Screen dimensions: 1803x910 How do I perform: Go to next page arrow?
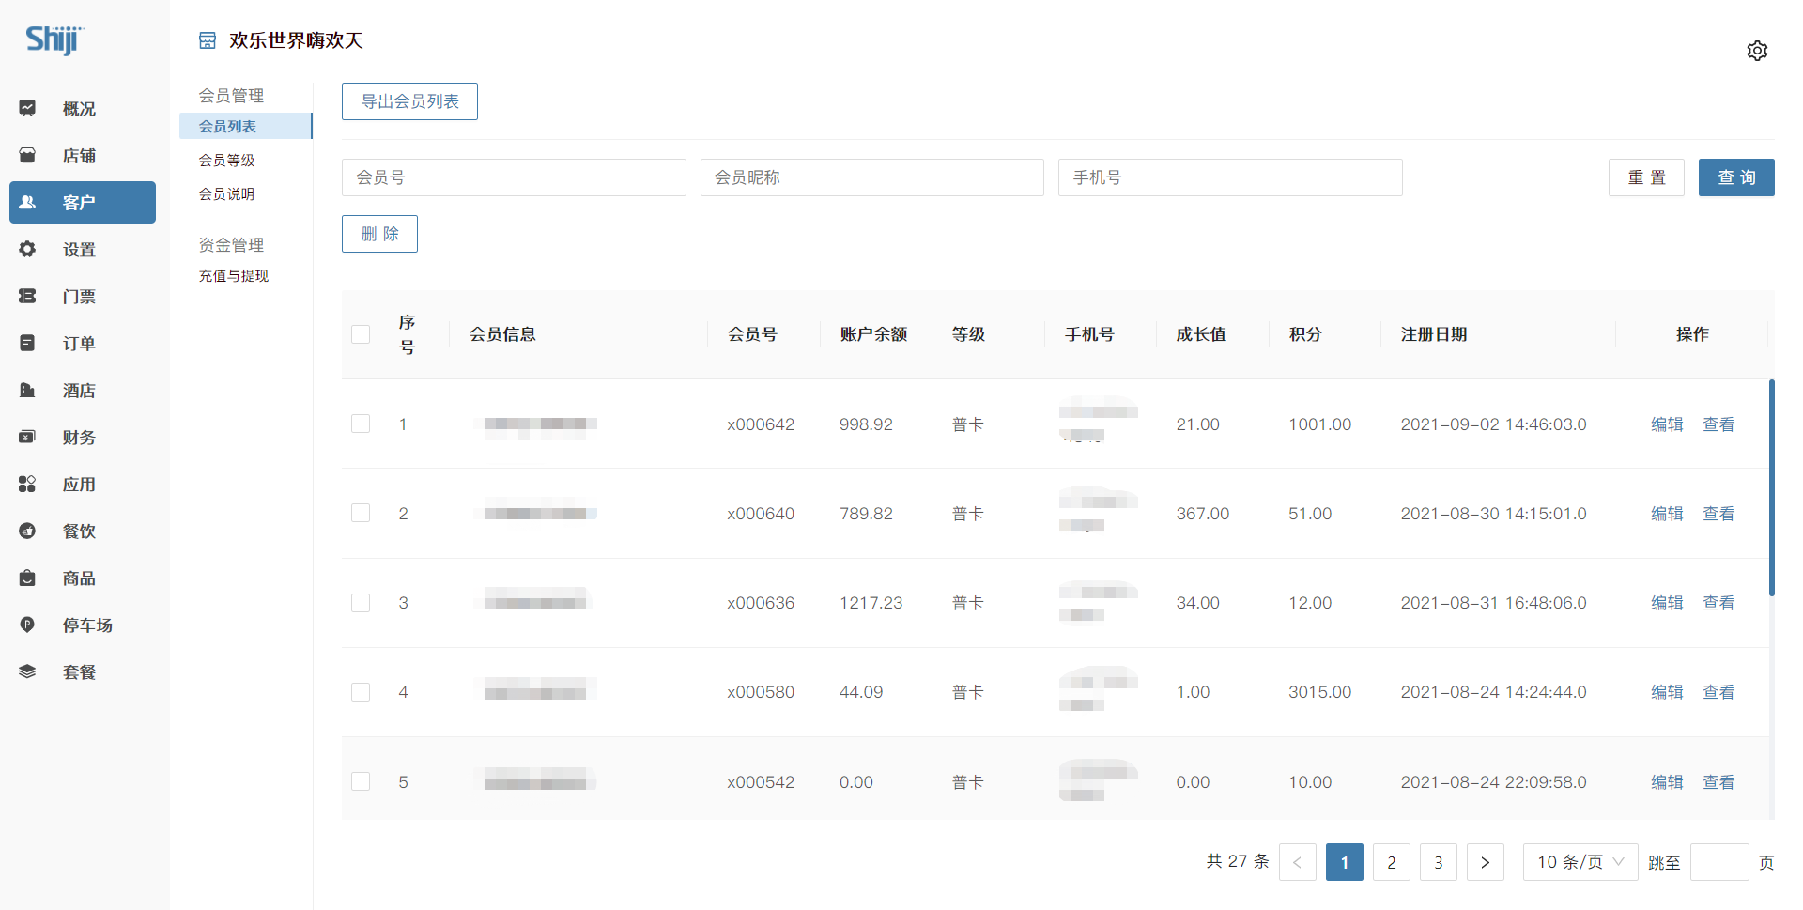coord(1485,862)
